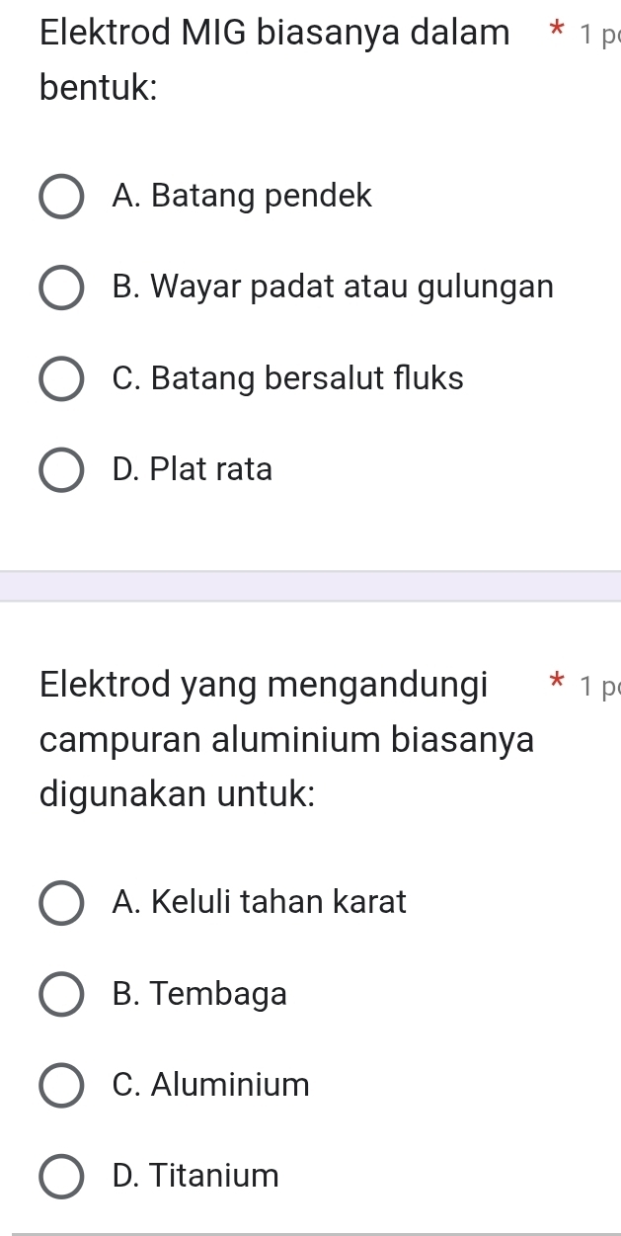Click the 'D. Titanium' option label
The height and width of the screenshot is (1236, 621).
point(196,1176)
